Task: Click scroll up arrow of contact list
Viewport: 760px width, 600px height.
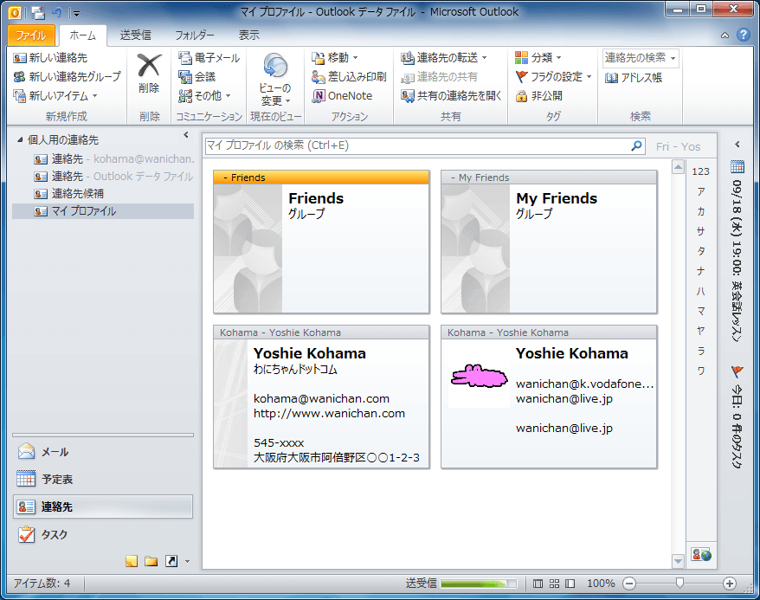Action: tap(678, 168)
